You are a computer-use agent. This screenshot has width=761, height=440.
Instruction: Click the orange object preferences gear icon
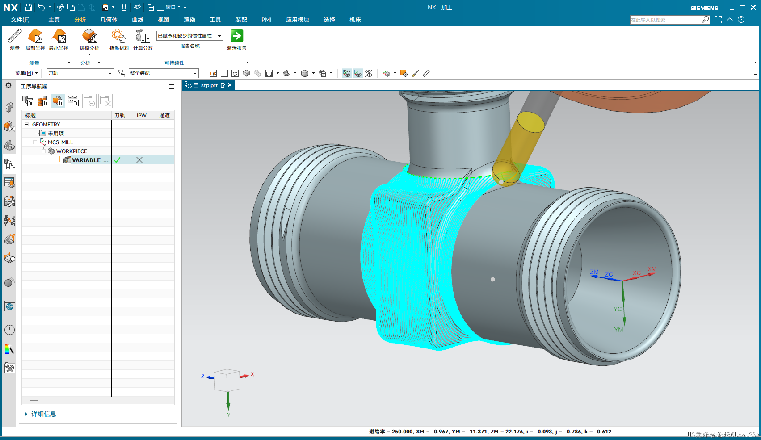(x=404, y=73)
